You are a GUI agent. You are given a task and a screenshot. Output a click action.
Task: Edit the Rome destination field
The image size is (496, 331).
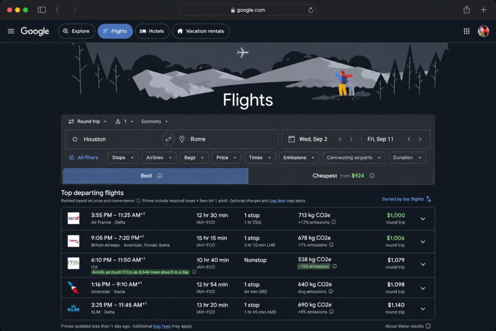click(224, 139)
